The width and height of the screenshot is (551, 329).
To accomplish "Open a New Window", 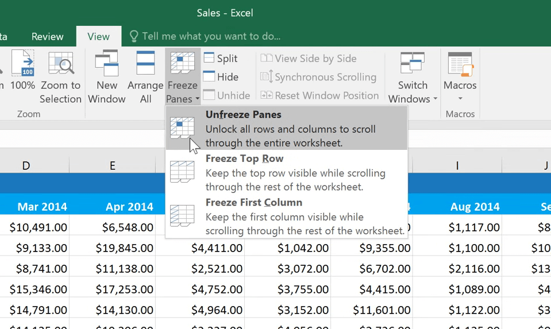I will [x=106, y=64].
